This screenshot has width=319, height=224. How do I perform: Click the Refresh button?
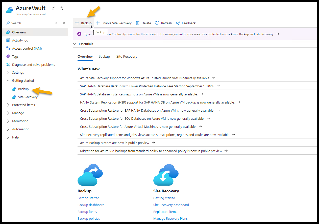(163, 23)
